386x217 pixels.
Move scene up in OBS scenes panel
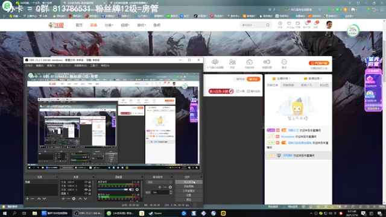click(39, 198)
